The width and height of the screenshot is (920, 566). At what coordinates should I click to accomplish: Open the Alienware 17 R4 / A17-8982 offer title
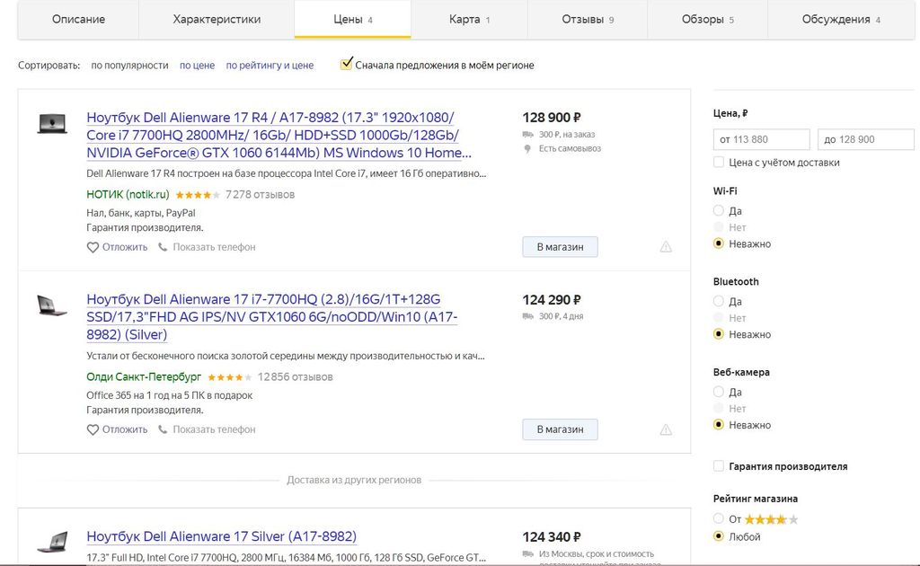(x=279, y=135)
